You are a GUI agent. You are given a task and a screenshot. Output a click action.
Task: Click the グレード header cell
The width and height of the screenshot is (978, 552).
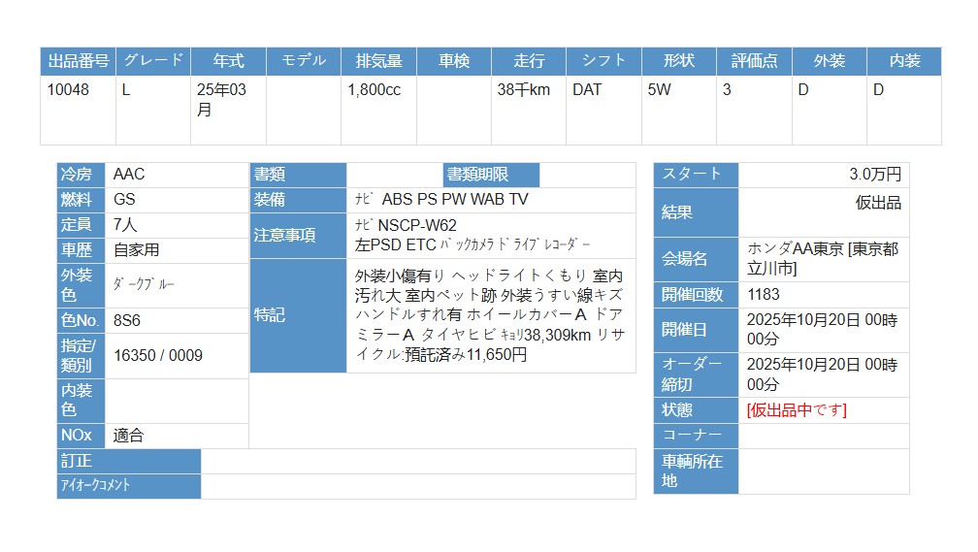pyautogui.click(x=152, y=61)
